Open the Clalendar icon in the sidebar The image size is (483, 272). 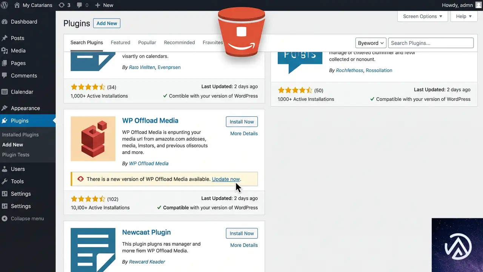click(5, 92)
